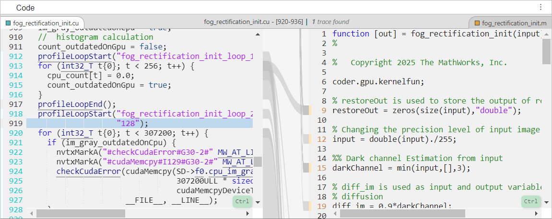Image resolution: width=552 pixels, height=219 pixels.
Task: Click trace marker beside line 15
Action: coord(308,168)
